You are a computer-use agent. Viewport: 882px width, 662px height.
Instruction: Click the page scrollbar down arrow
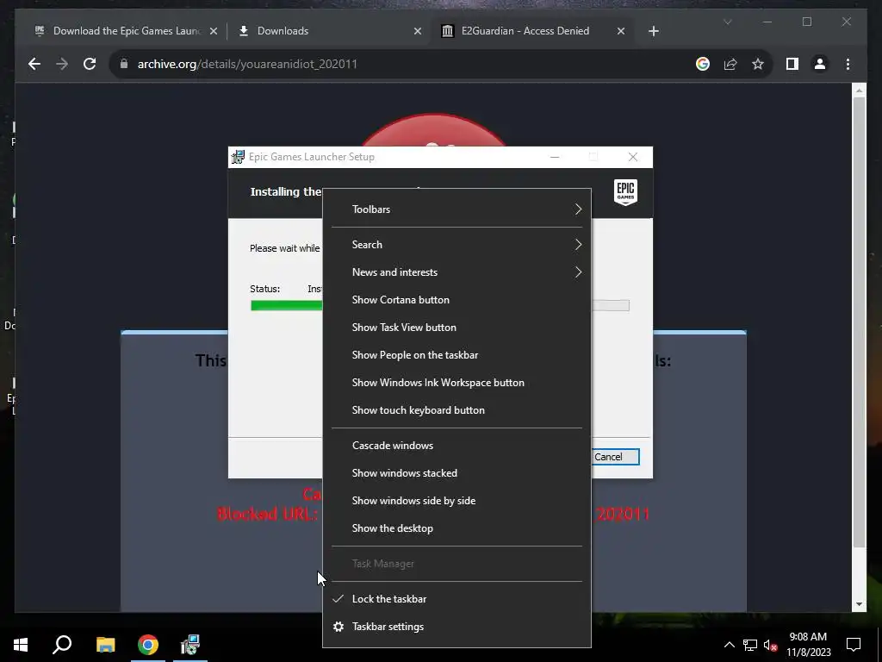pos(859,604)
